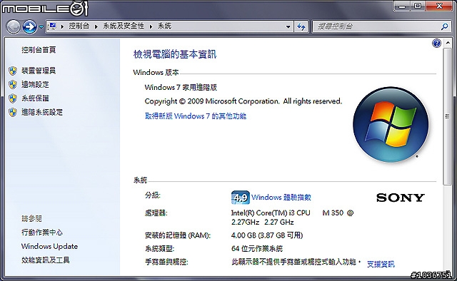
Task: Click the Intel(R) Core(TM) i3 CPU text
Action: coord(271,213)
